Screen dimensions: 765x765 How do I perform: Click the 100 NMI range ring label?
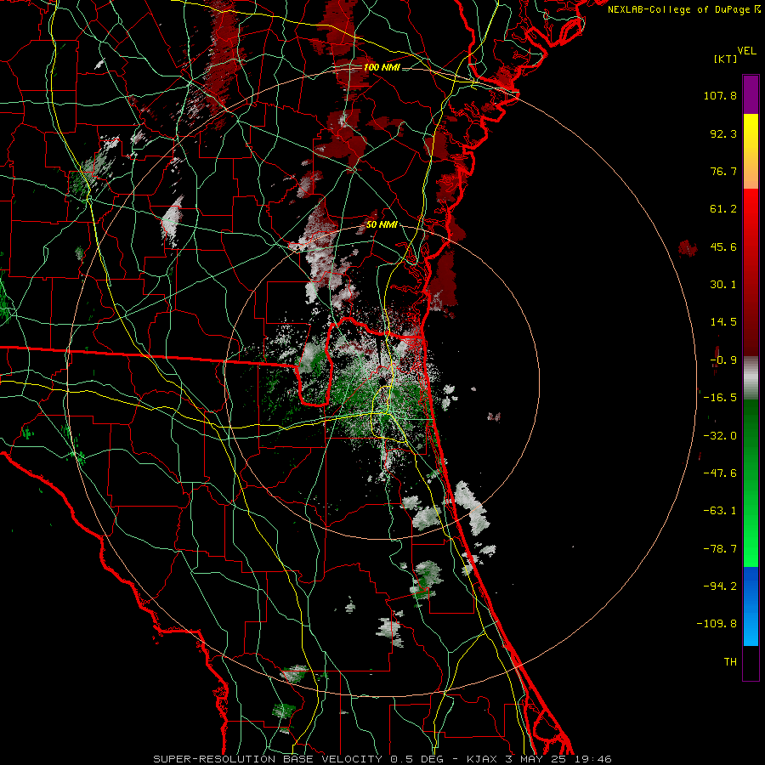[382, 67]
